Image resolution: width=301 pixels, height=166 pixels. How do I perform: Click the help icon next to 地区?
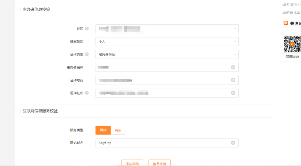tap(87, 29)
